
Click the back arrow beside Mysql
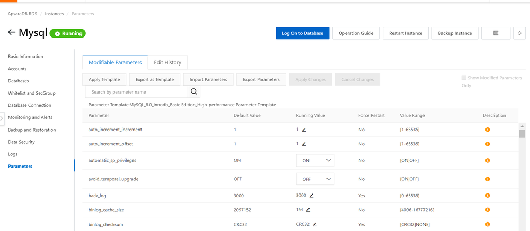click(12, 33)
